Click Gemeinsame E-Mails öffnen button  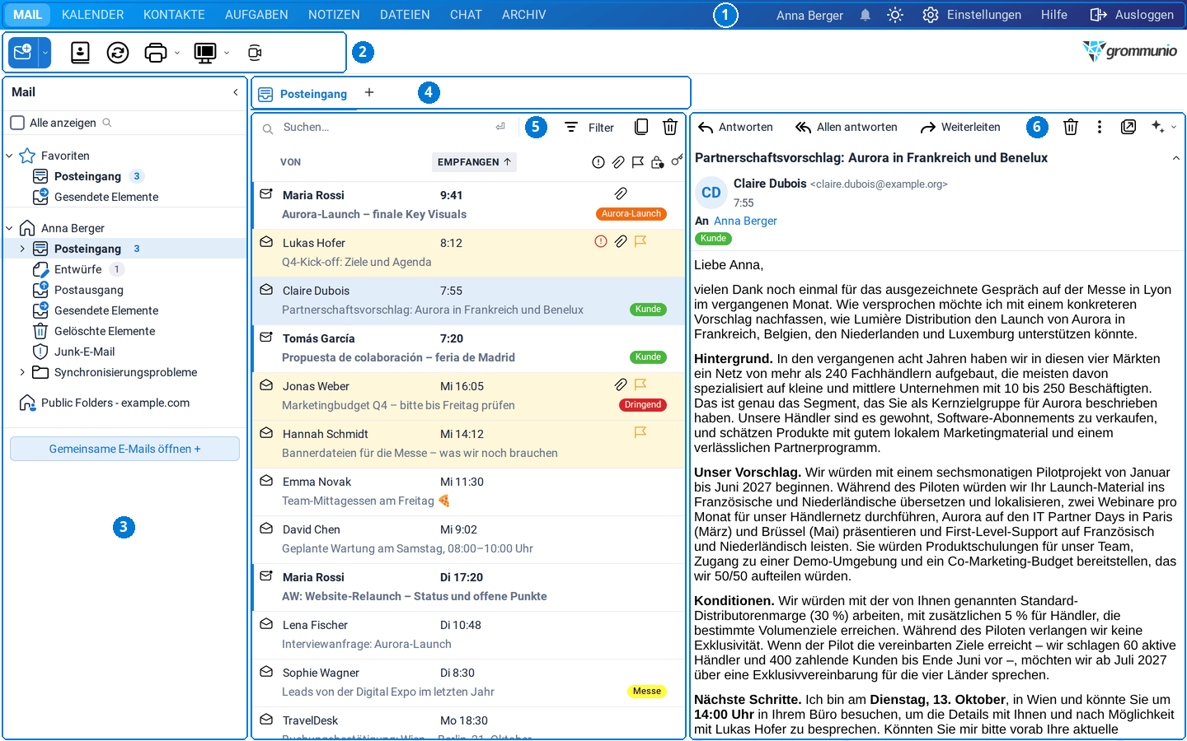[x=124, y=449]
